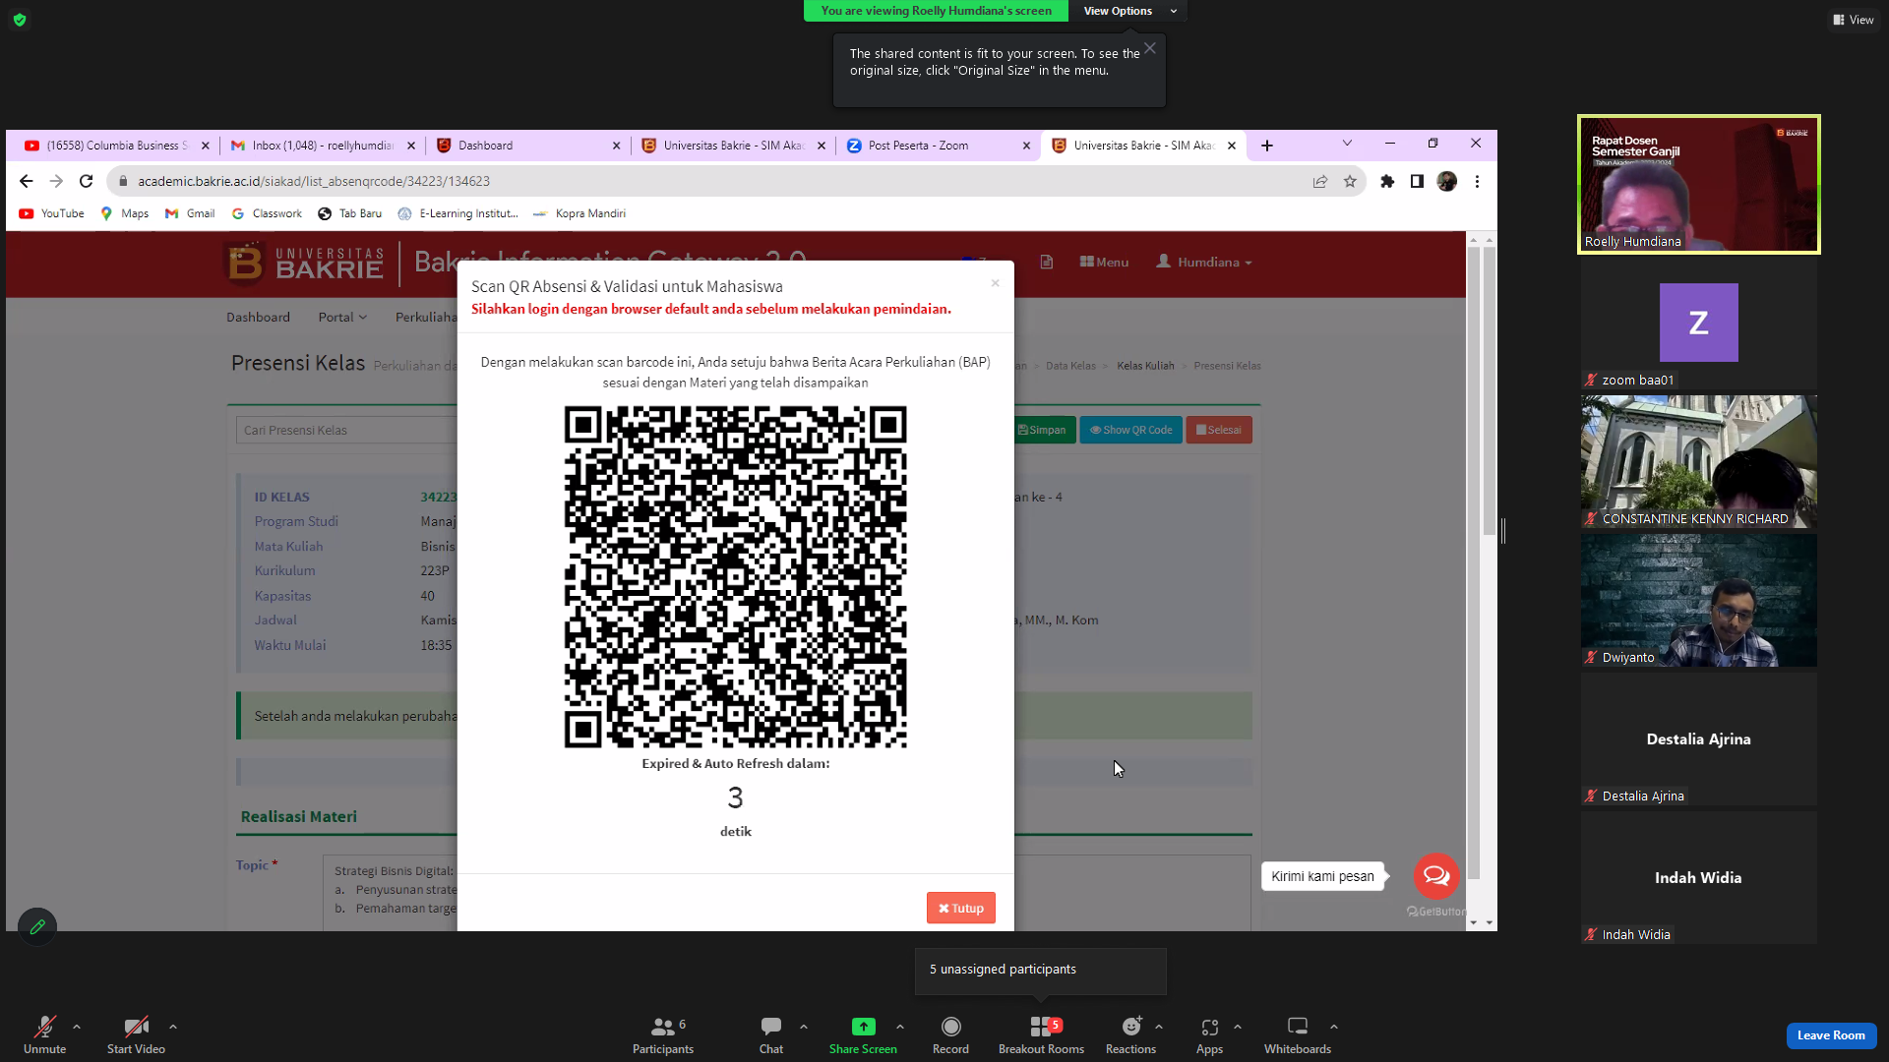
Task: Open a new browser tab
Action: point(1267,146)
